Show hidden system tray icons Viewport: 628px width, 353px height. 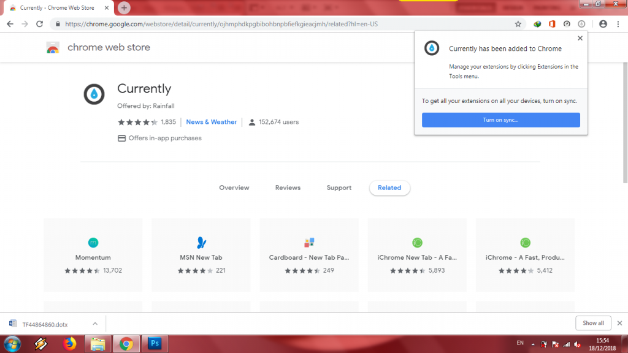tap(532, 344)
